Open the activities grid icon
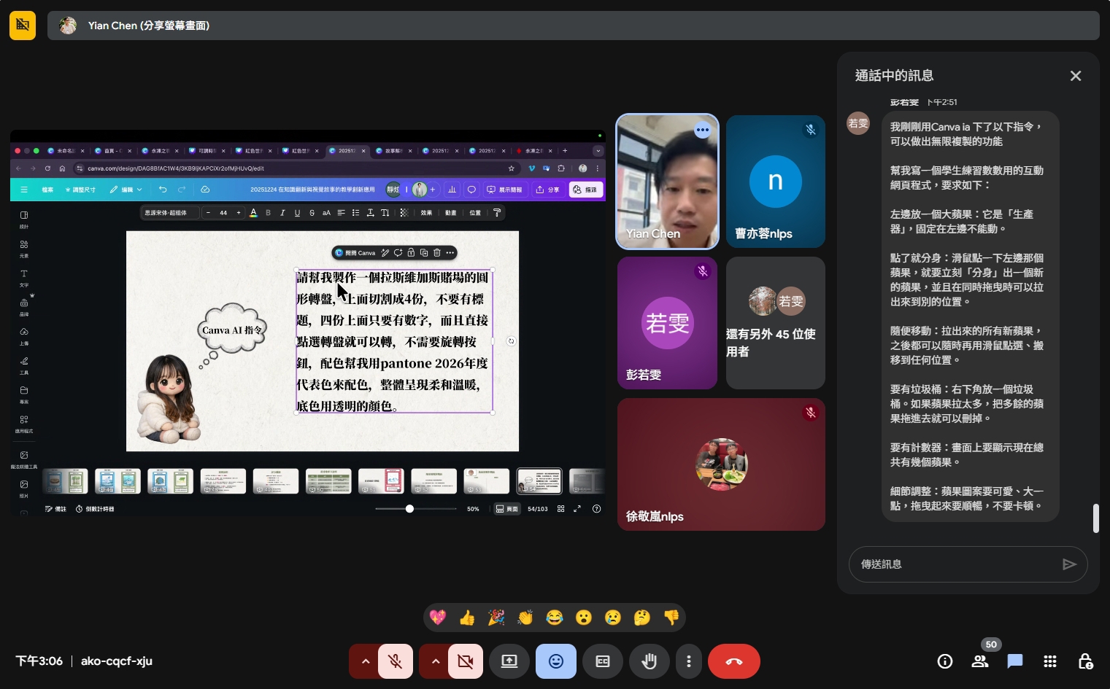Viewport: 1110px width, 689px height. (x=1050, y=661)
